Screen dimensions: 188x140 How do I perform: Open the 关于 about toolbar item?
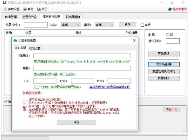42,9
